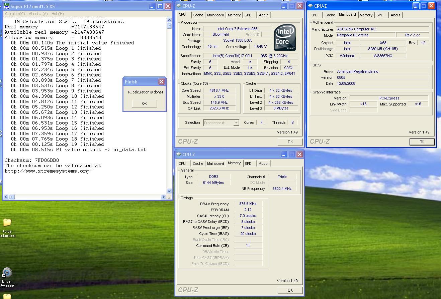Screen dimensions: 441x299
Task: Minimize the CPU-Z processor window
Action: tap(284, 6)
